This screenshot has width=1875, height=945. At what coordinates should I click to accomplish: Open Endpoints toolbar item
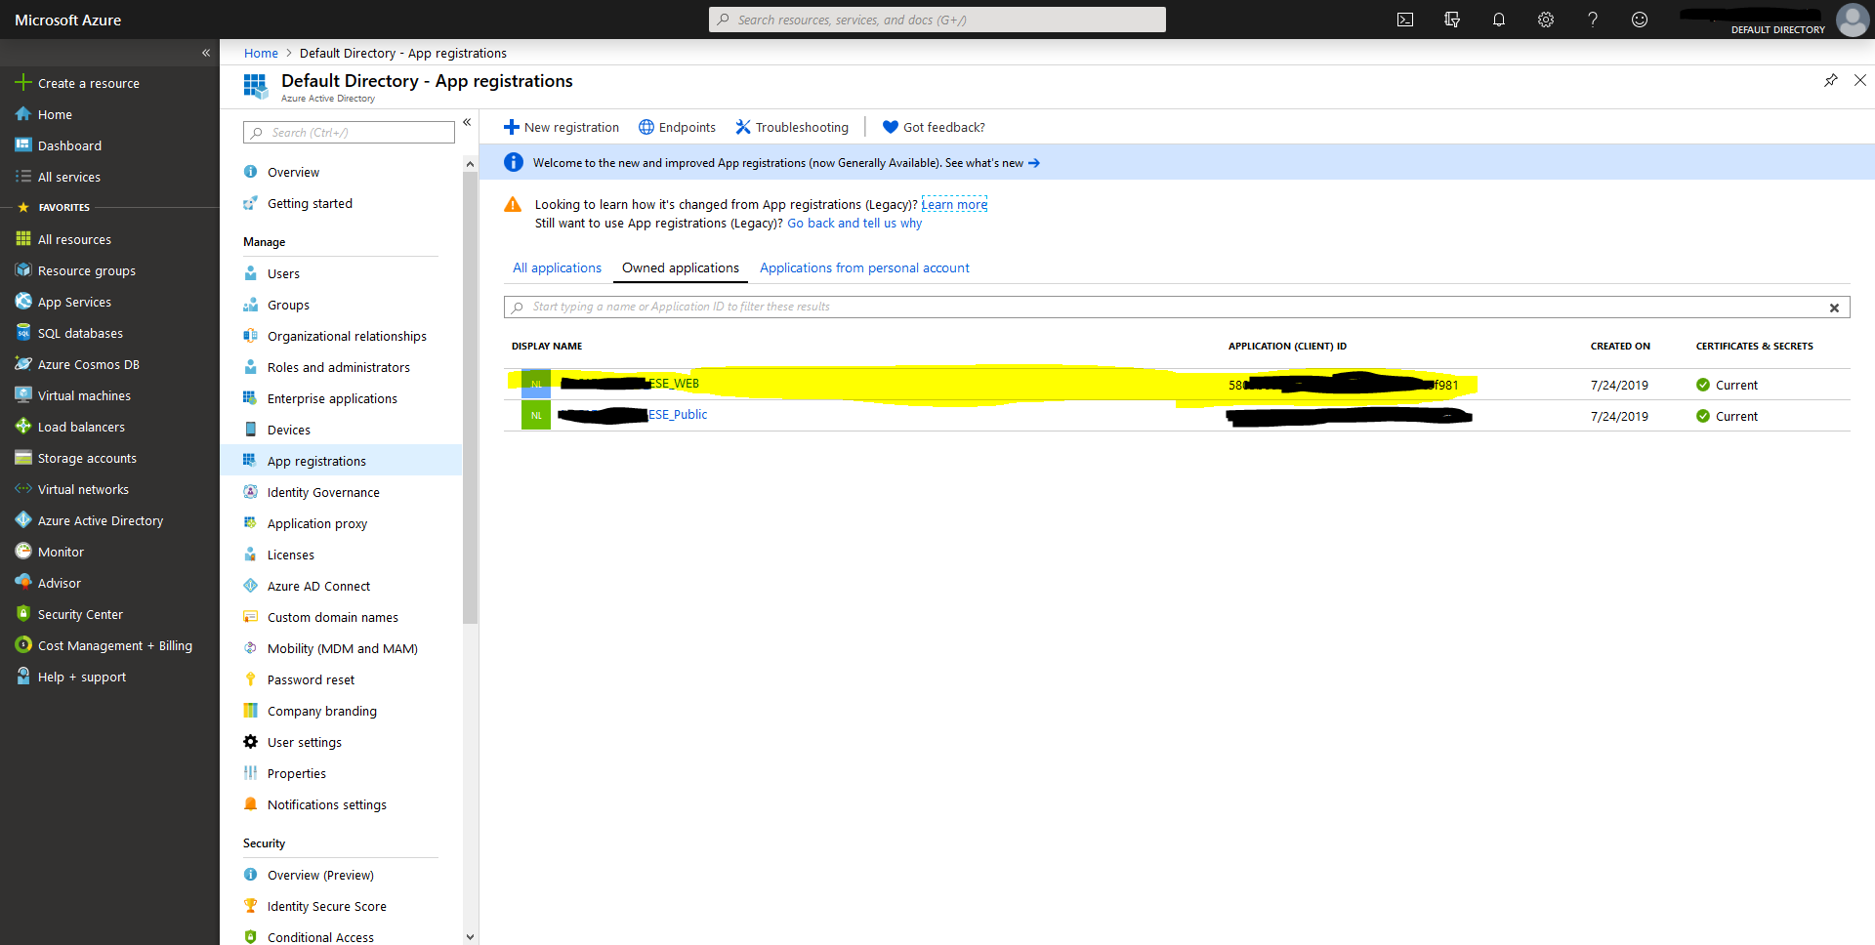[677, 127]
